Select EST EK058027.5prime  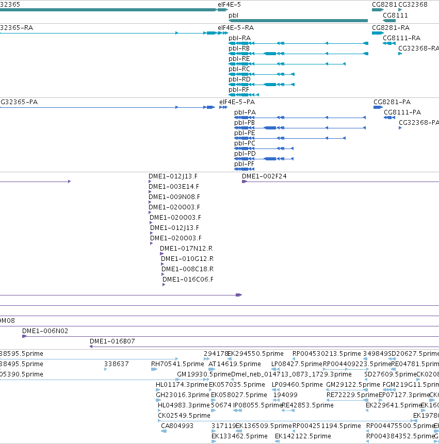point(239,395)
